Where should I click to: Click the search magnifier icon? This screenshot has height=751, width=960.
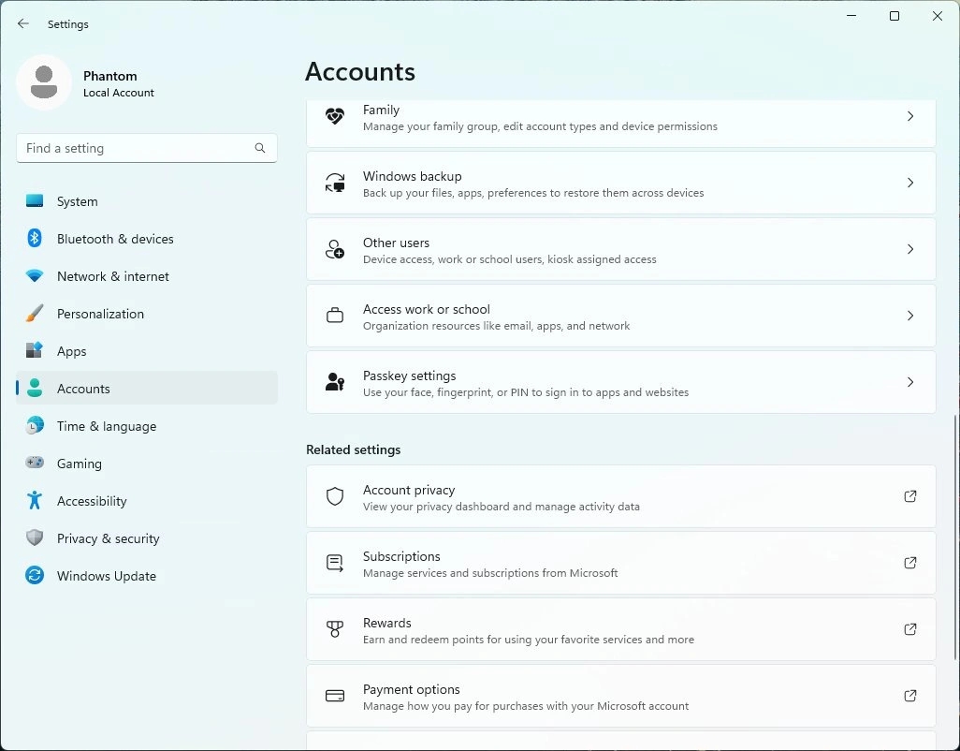260,148
